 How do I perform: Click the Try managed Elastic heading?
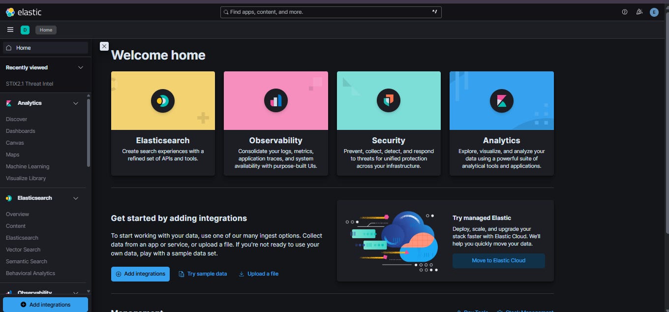482,218
